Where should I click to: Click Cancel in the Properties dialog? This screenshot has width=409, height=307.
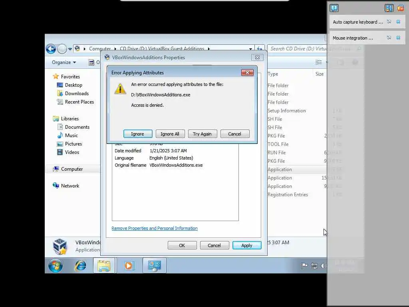tap(214, 245)
